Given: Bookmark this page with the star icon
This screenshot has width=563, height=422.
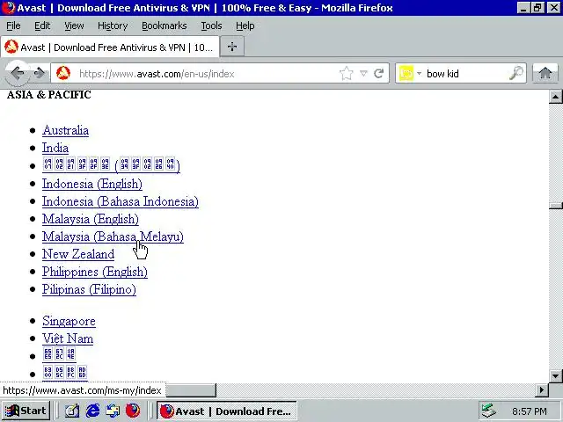Looking at the screenshot, I should pos(346,74).
